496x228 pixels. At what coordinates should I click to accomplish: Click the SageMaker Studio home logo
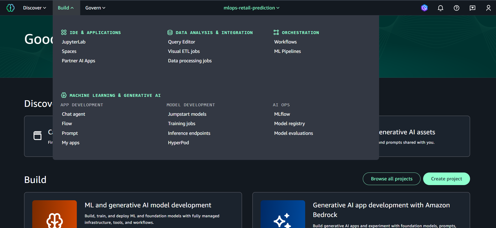10,8
